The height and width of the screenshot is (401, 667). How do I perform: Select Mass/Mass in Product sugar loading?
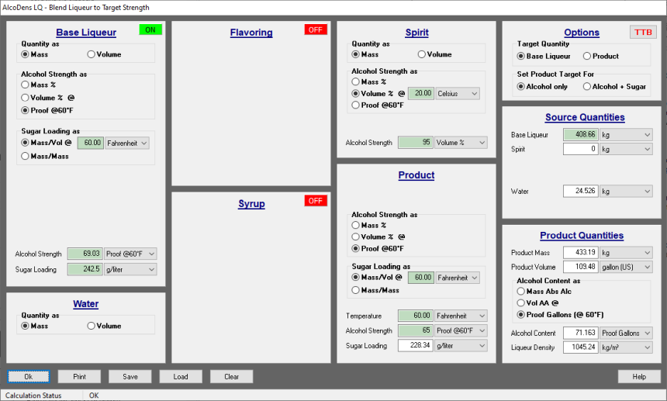[375, 290]
